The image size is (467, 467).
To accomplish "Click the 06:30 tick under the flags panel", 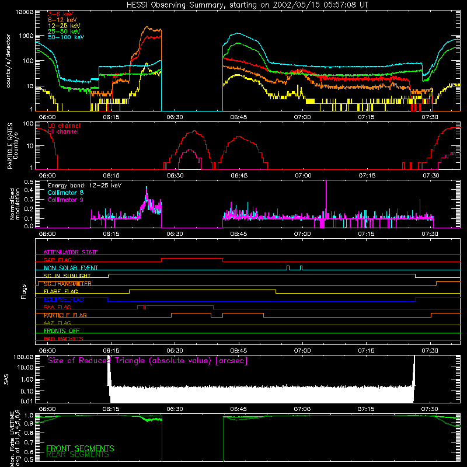I will pos(175,351).
